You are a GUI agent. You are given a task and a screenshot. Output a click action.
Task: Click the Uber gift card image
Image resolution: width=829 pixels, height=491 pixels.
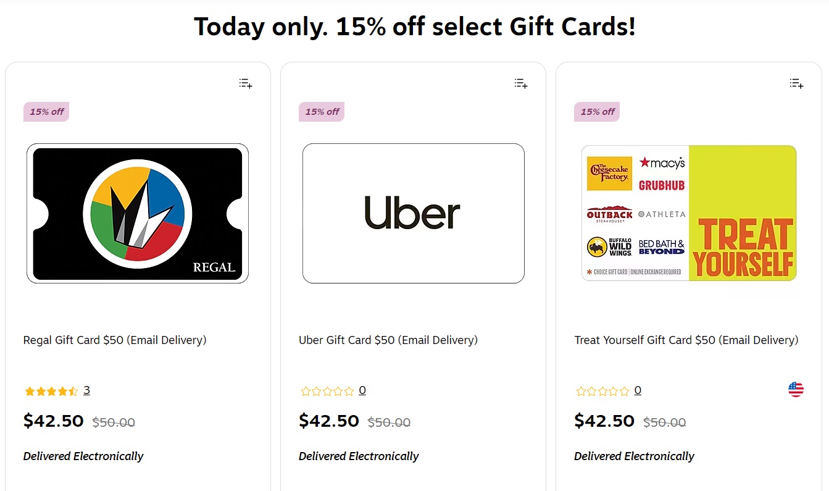point(412,213)
